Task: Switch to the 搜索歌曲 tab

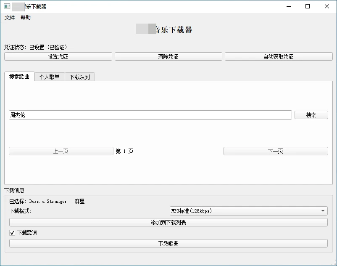Action: 19,77
